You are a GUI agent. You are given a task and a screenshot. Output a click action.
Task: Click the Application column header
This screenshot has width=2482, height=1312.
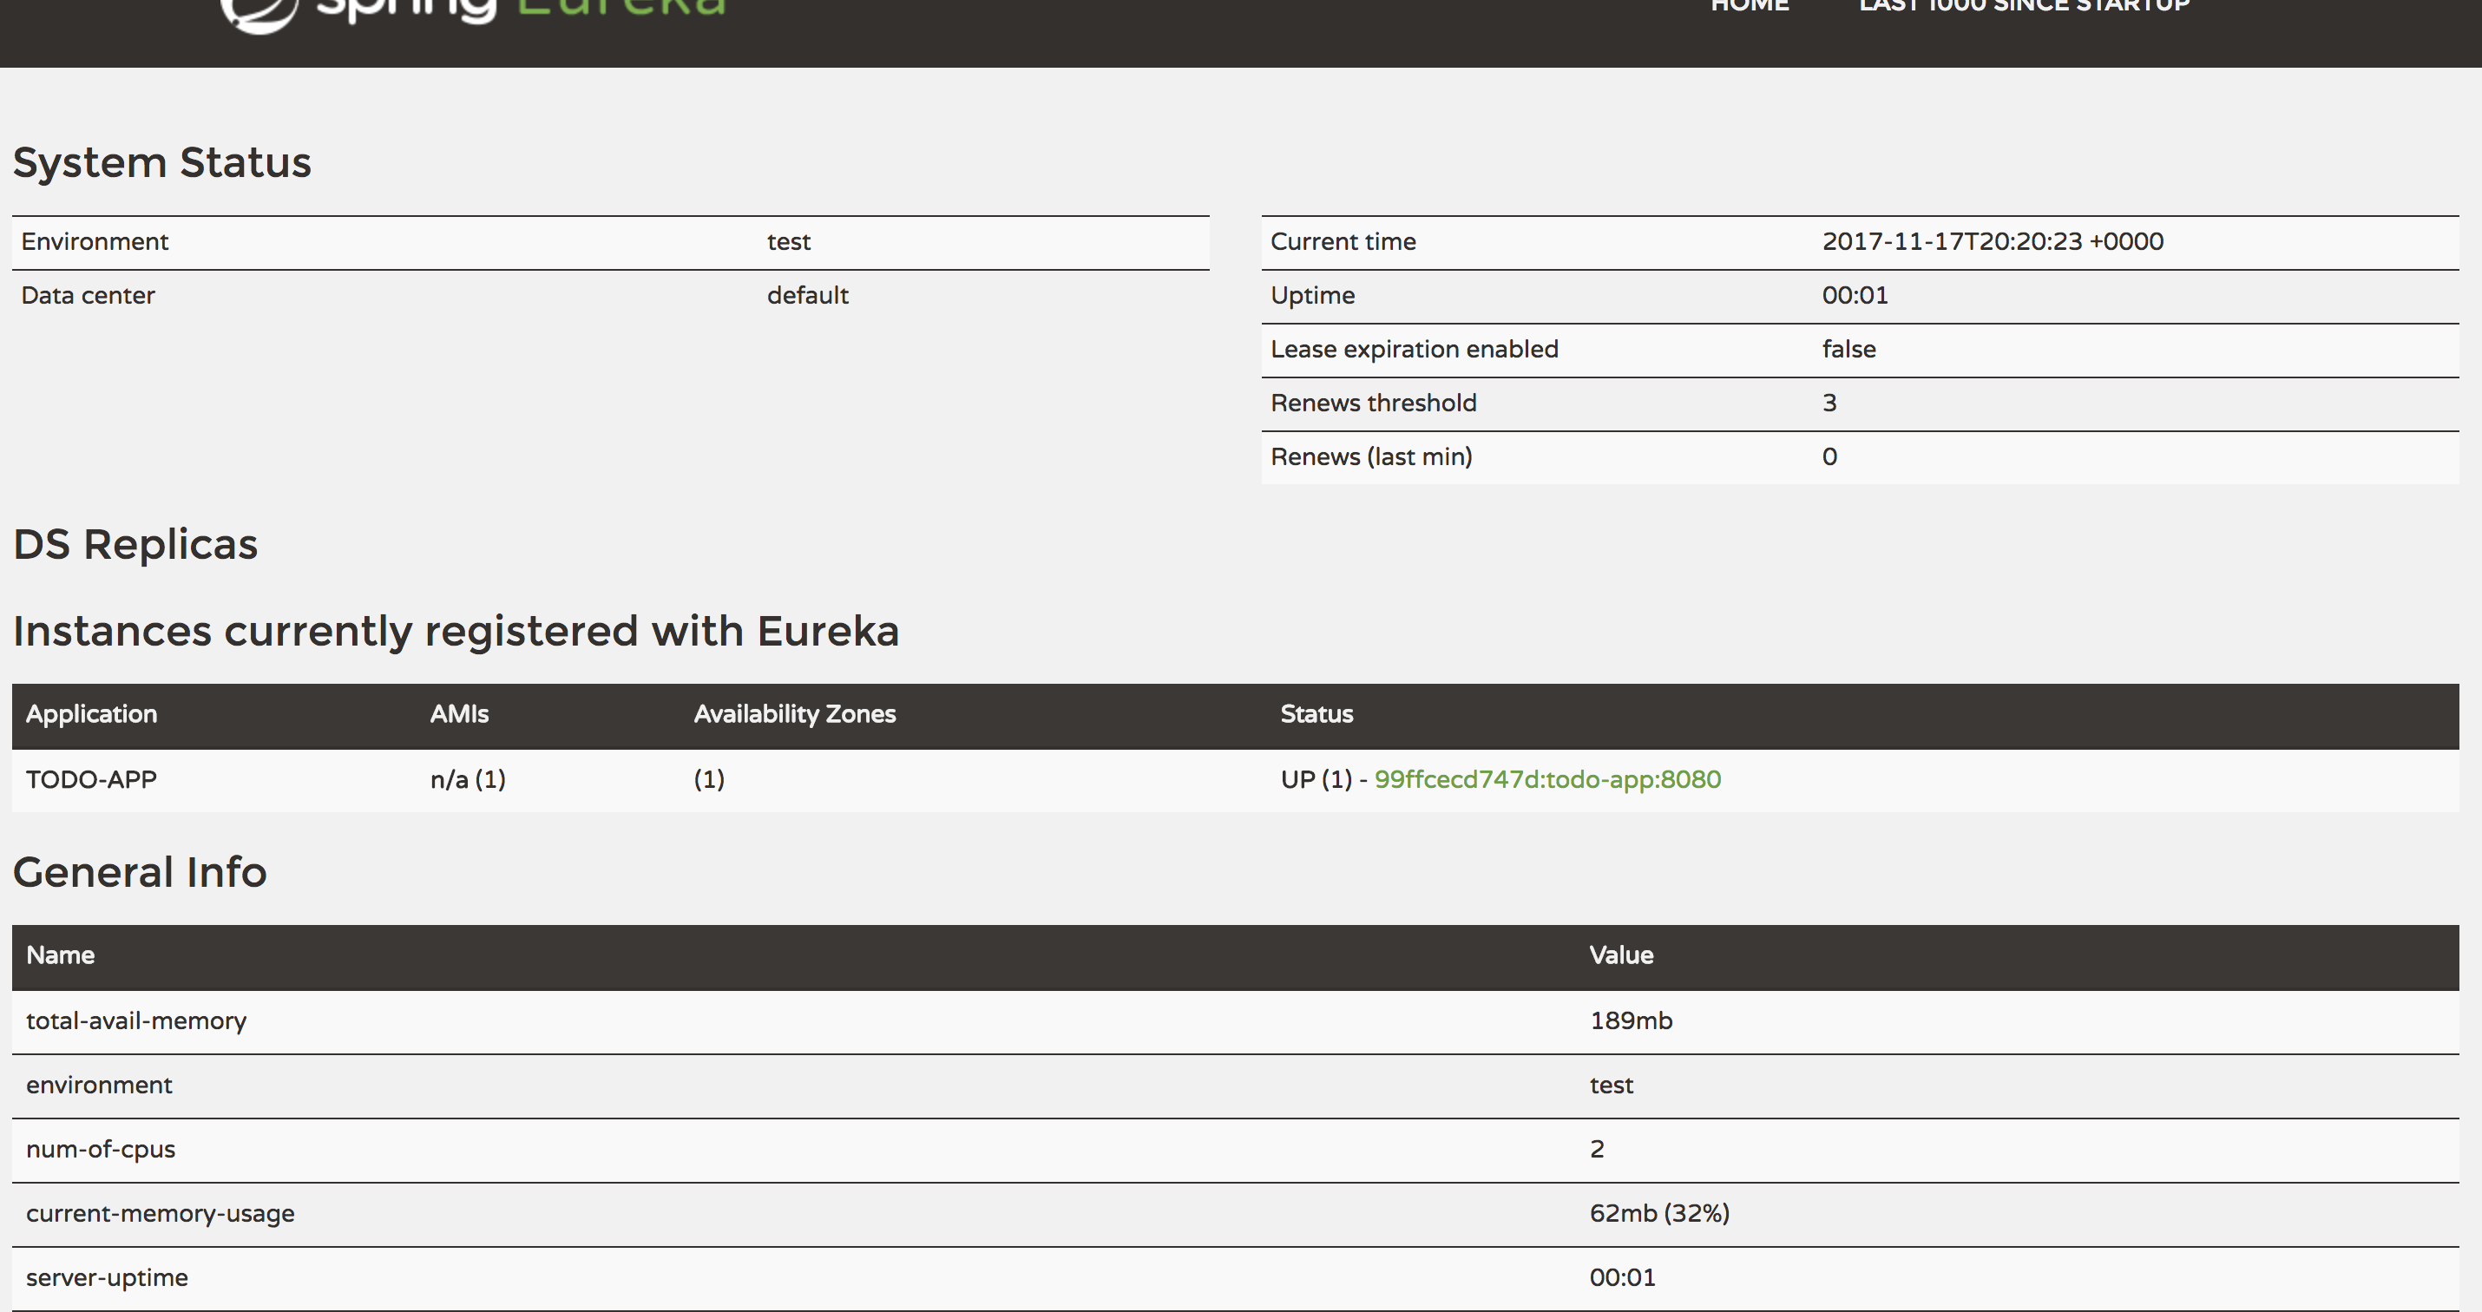coord(90,714)
